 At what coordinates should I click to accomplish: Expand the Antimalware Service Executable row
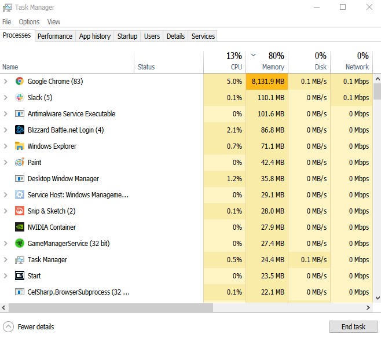6,113
